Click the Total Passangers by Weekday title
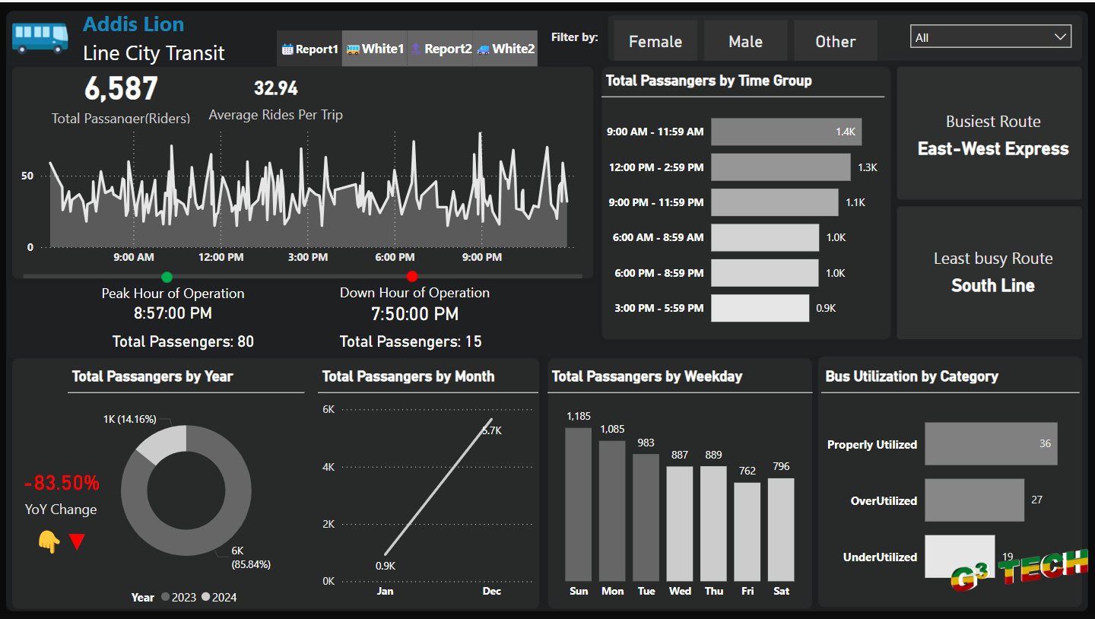Image resolution: width=1095 pixels, height=619 pixels. pos(647,376)
